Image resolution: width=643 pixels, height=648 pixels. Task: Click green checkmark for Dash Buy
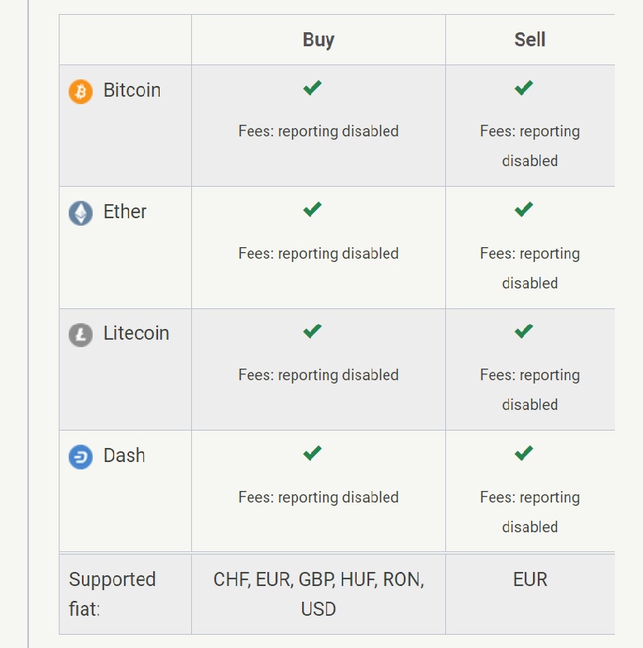[x=313, y=453]
